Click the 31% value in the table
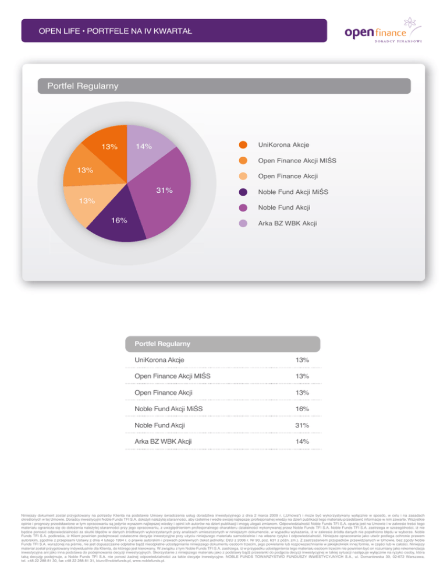 click(302, 426)
